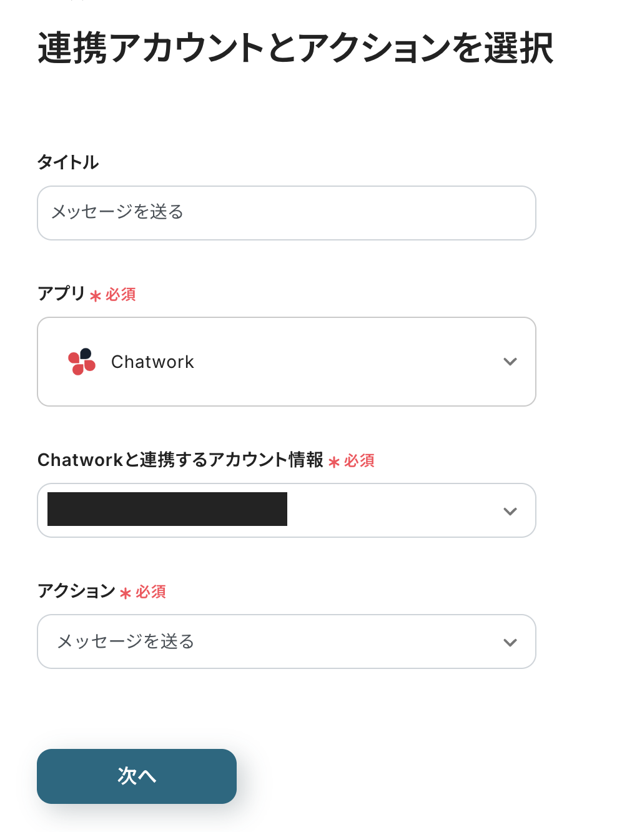The image size is (627, 832).
Task: Click the 必須 marker beside the account info label
Action: 359,460
